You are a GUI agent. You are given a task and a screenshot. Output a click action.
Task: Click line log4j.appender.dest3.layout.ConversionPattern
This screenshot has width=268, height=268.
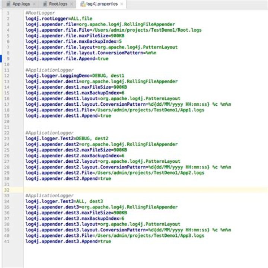[128, 230]
